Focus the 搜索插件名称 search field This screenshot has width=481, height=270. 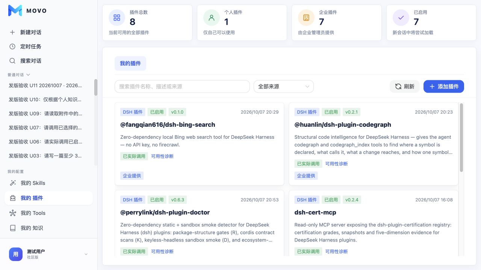point(182,87)
